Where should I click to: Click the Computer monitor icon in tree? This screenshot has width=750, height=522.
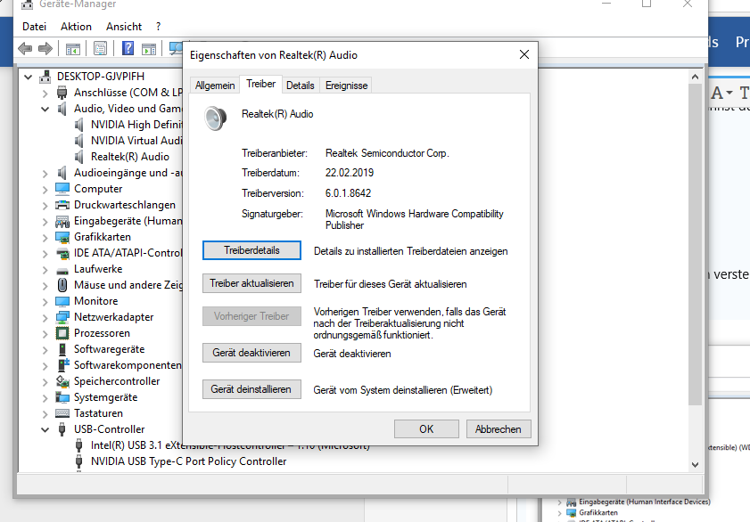click(x=62, y=189)
